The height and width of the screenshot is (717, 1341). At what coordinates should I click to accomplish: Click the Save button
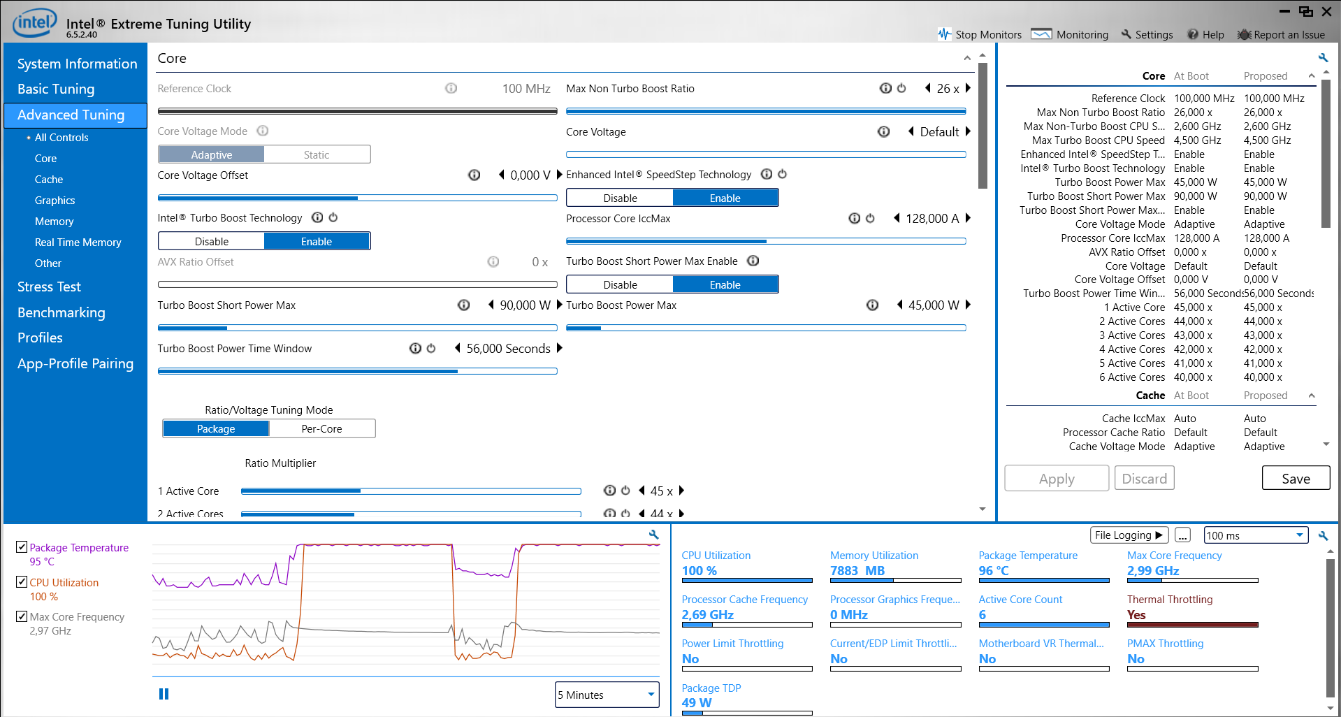[1295, 479]
